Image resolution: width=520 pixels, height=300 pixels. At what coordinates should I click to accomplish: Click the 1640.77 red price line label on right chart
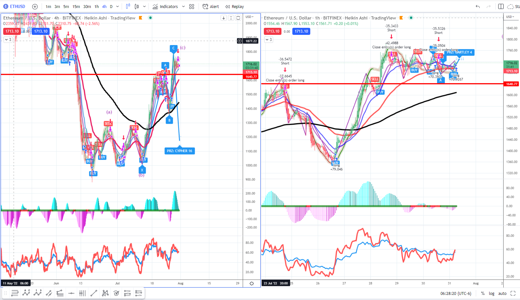511,84
